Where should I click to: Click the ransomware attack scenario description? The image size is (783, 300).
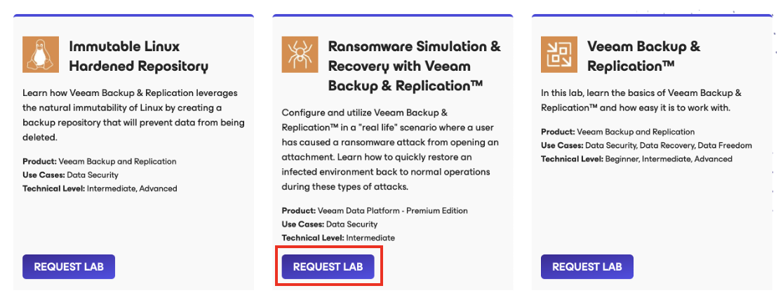pos(391,150)
